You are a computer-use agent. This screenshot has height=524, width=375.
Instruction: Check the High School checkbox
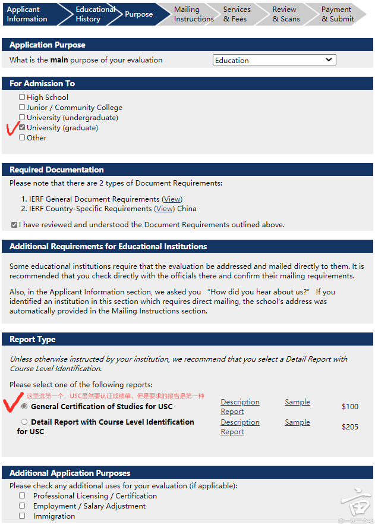coord(22,97)
